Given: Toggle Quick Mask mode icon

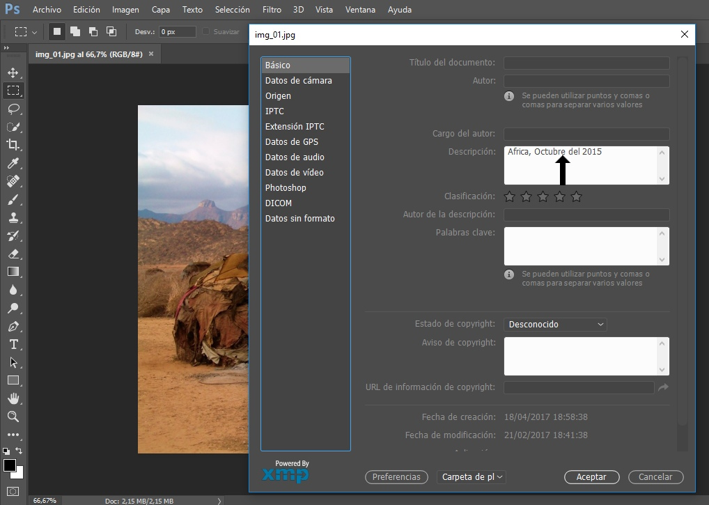Looking at the screenshot, I should coord(13,492).
